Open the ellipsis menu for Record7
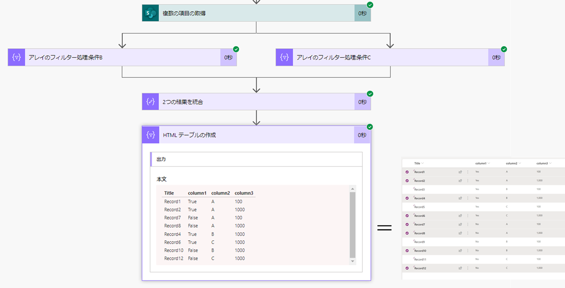Screen dimensions: 565x288 [468, 225]
